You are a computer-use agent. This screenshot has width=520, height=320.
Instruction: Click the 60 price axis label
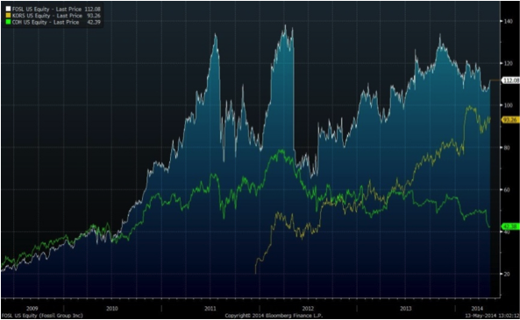pos(507,190)
